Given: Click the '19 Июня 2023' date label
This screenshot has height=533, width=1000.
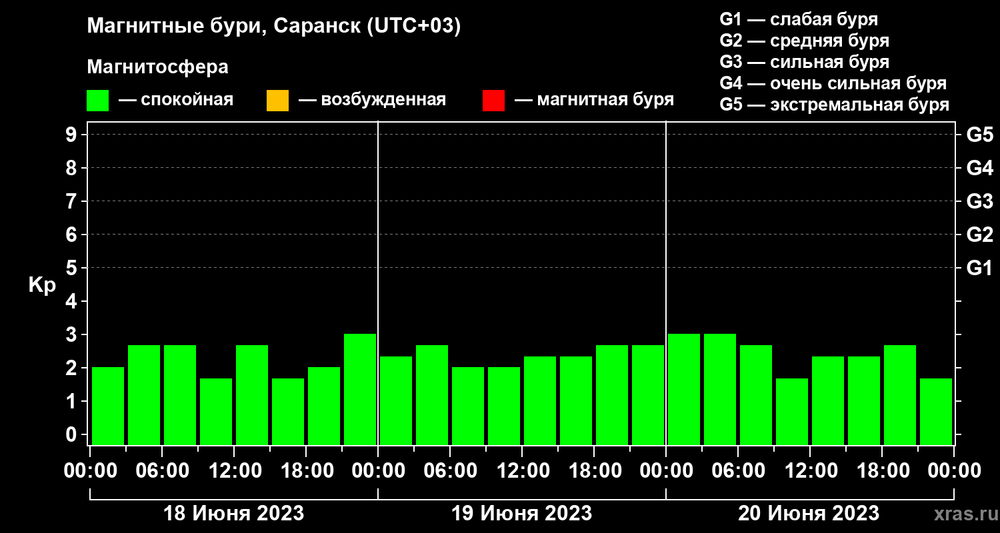Looking at the screenshot, I should coord(522,514).
